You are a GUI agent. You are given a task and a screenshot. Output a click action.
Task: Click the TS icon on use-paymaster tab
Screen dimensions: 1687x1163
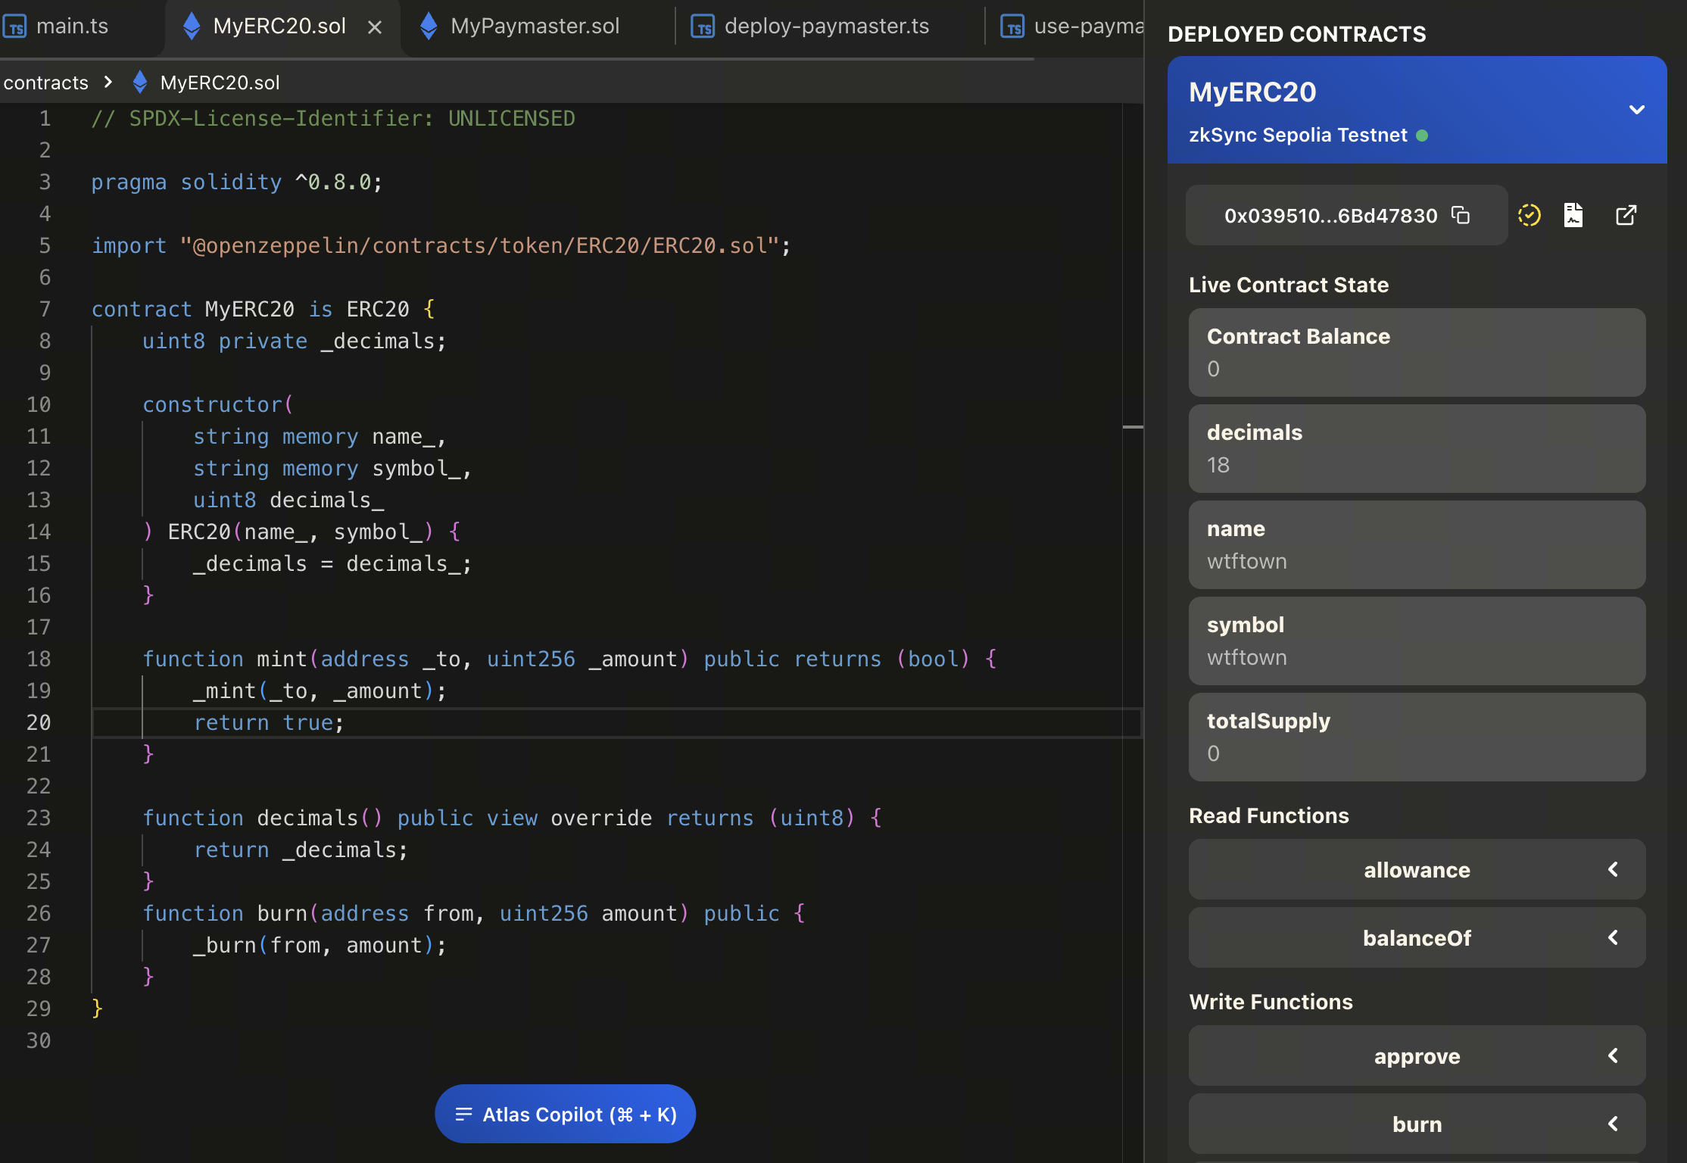(1012, 27)
